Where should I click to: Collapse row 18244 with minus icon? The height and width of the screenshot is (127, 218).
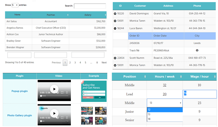[115, 28]
